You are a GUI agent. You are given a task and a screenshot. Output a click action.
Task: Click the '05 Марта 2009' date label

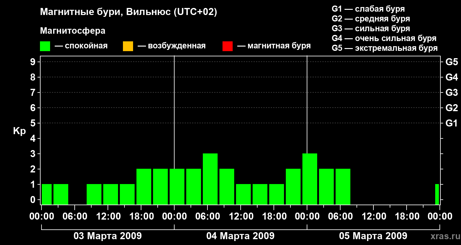[373, 236]
